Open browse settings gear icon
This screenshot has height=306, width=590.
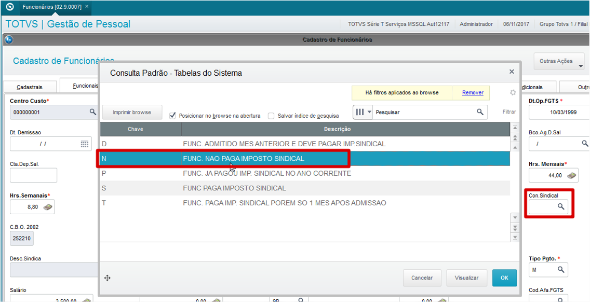click(513, 92)
